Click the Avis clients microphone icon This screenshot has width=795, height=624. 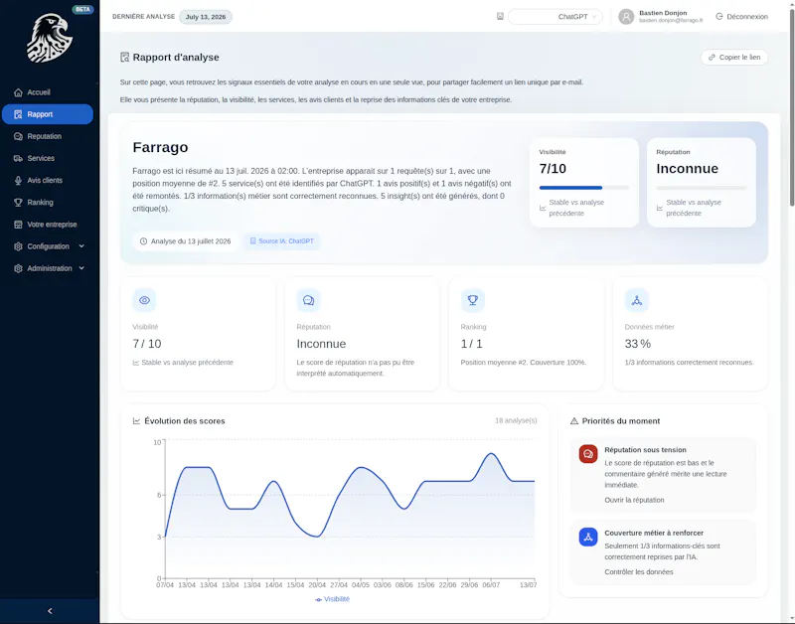[18, 181]
